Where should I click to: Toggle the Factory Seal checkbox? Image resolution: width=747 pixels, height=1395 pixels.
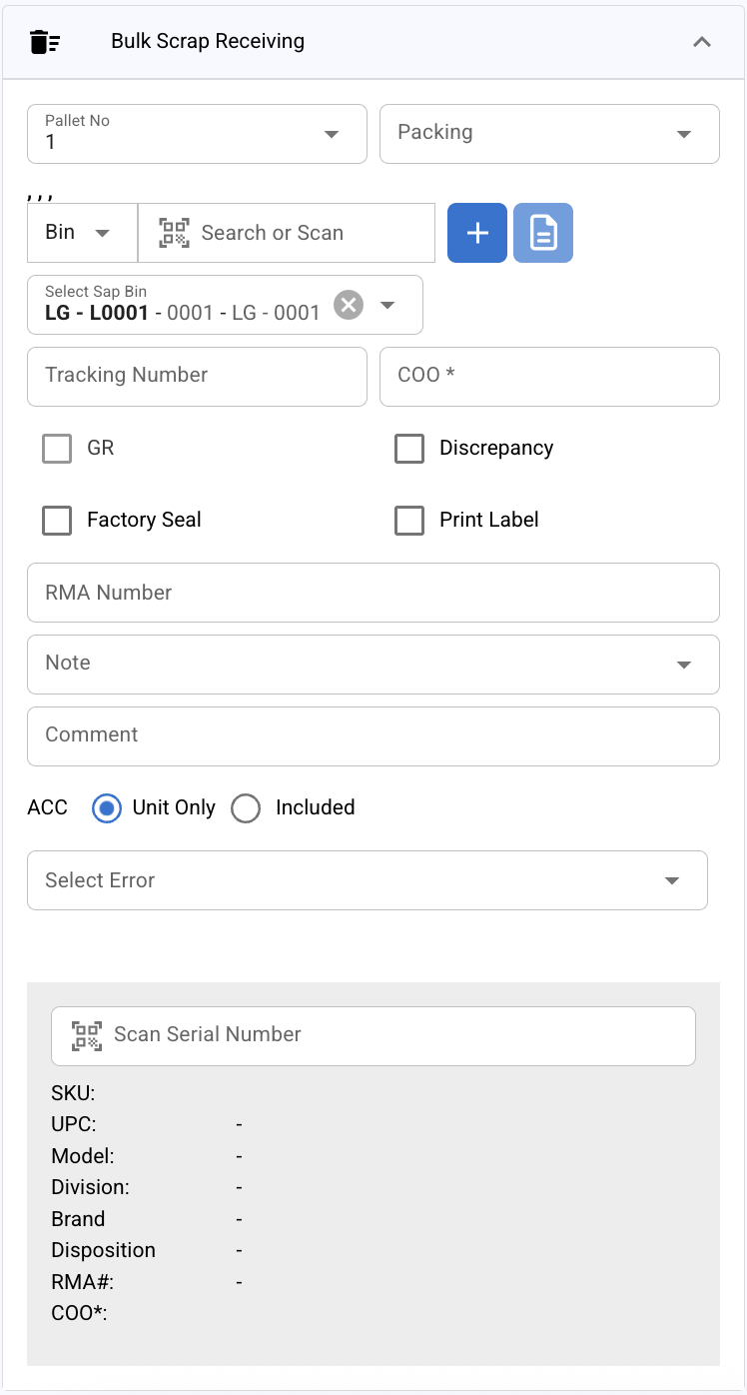(57, 521)
